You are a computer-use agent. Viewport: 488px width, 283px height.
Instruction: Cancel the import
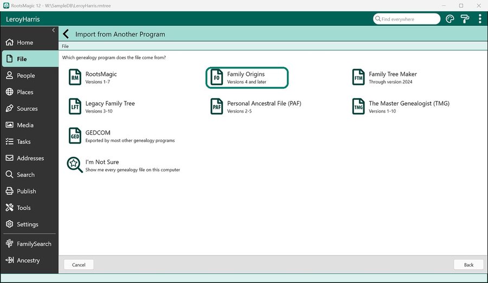(79, 265)
